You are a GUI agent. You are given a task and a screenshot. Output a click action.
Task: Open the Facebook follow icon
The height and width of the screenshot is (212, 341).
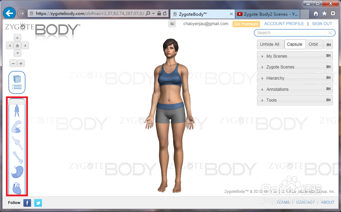pyautogui.click(x=27, y=203)
